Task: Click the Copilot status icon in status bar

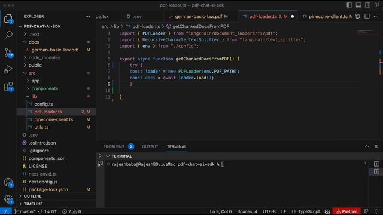Action: pyautogui.click(x=327, y=211)
